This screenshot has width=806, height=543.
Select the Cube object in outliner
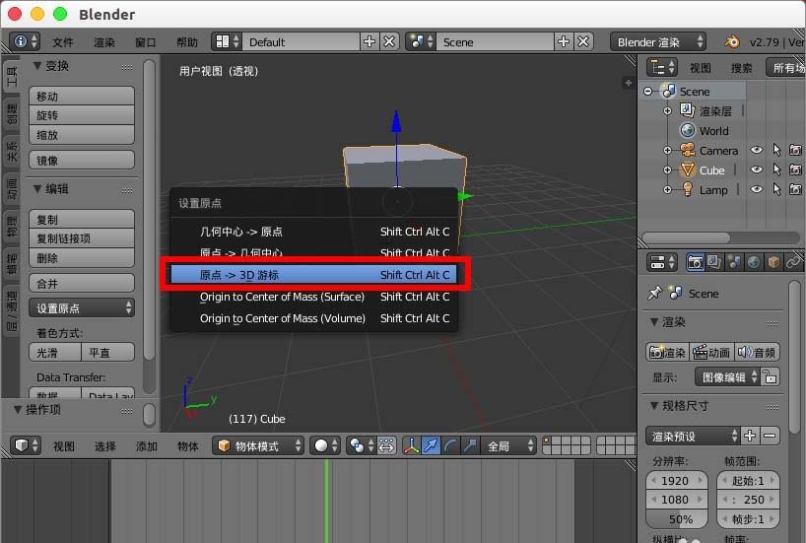[x=711, y=170]
